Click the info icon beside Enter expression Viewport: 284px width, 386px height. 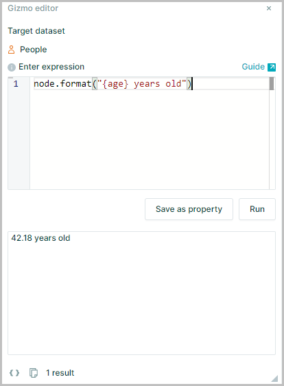pyautogui.click(x=12, y=67)
